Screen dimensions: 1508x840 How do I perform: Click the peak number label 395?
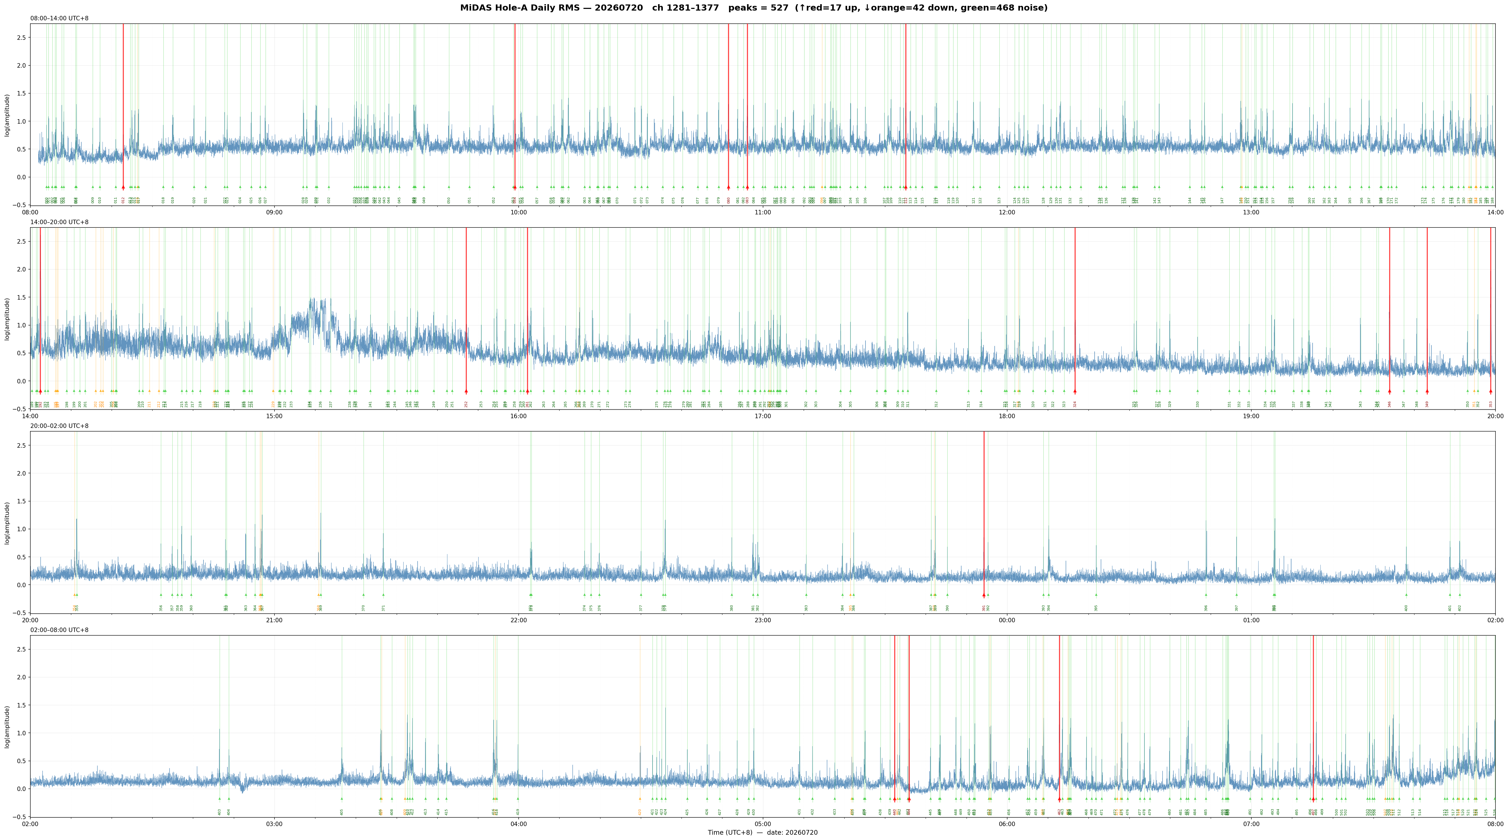[1097, 608]
